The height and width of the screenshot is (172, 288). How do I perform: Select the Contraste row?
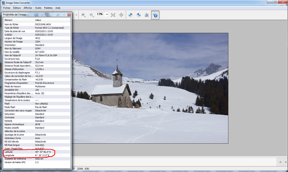click(x=37, y=118)
